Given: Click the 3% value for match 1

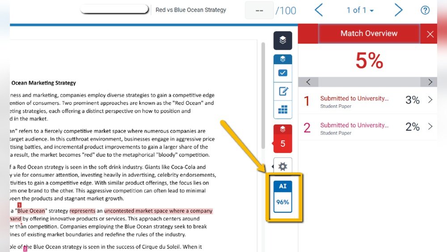Looking at the screenshot, I should click(x=412, y=100).
